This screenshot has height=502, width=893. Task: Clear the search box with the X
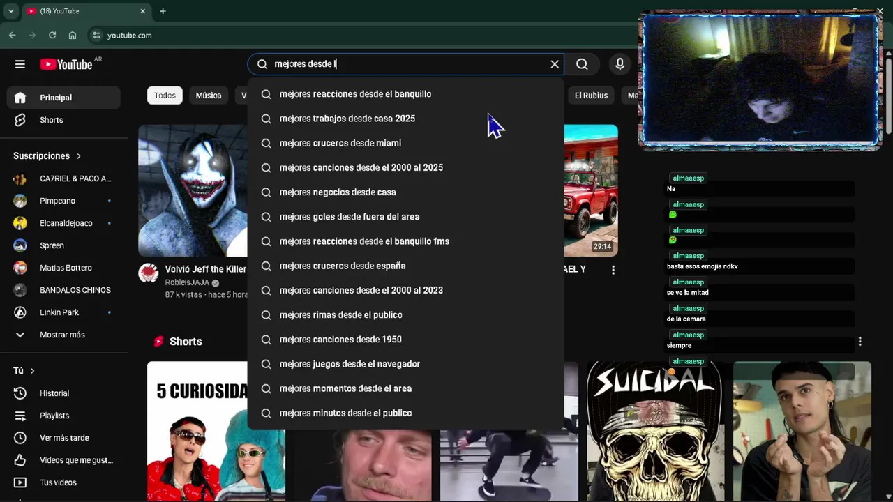pyautogui.click(x=555, y=64)
